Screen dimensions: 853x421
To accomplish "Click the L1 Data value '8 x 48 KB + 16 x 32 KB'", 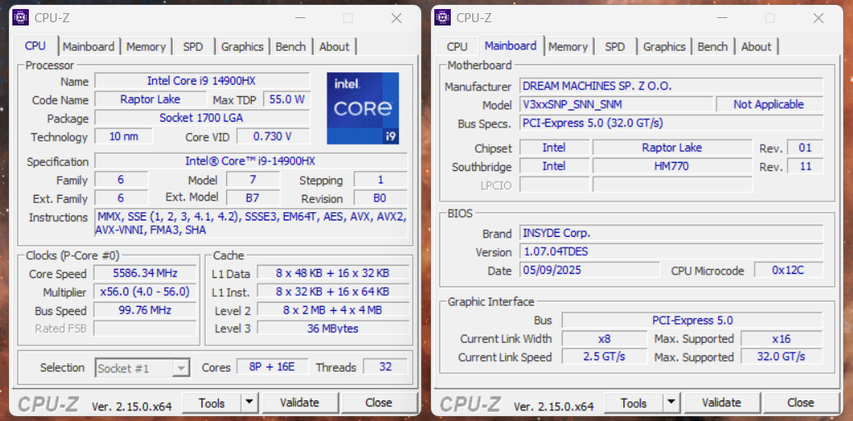I will point(333,273).
